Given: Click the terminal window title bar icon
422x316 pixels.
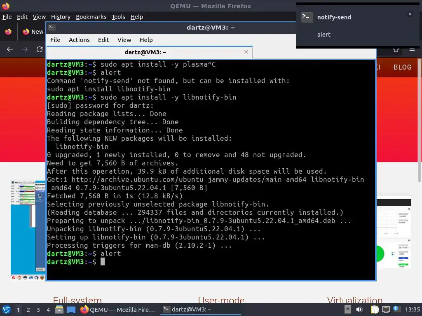Looking at the screenshot, I should click(52, 28).
